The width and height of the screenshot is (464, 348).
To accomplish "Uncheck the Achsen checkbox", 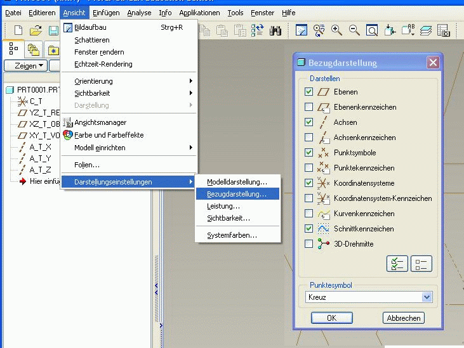I will click(308, 122).
